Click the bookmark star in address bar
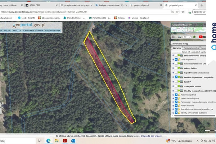Image resolution: width=216 pixels, height=144 pixels. point(177,12)
